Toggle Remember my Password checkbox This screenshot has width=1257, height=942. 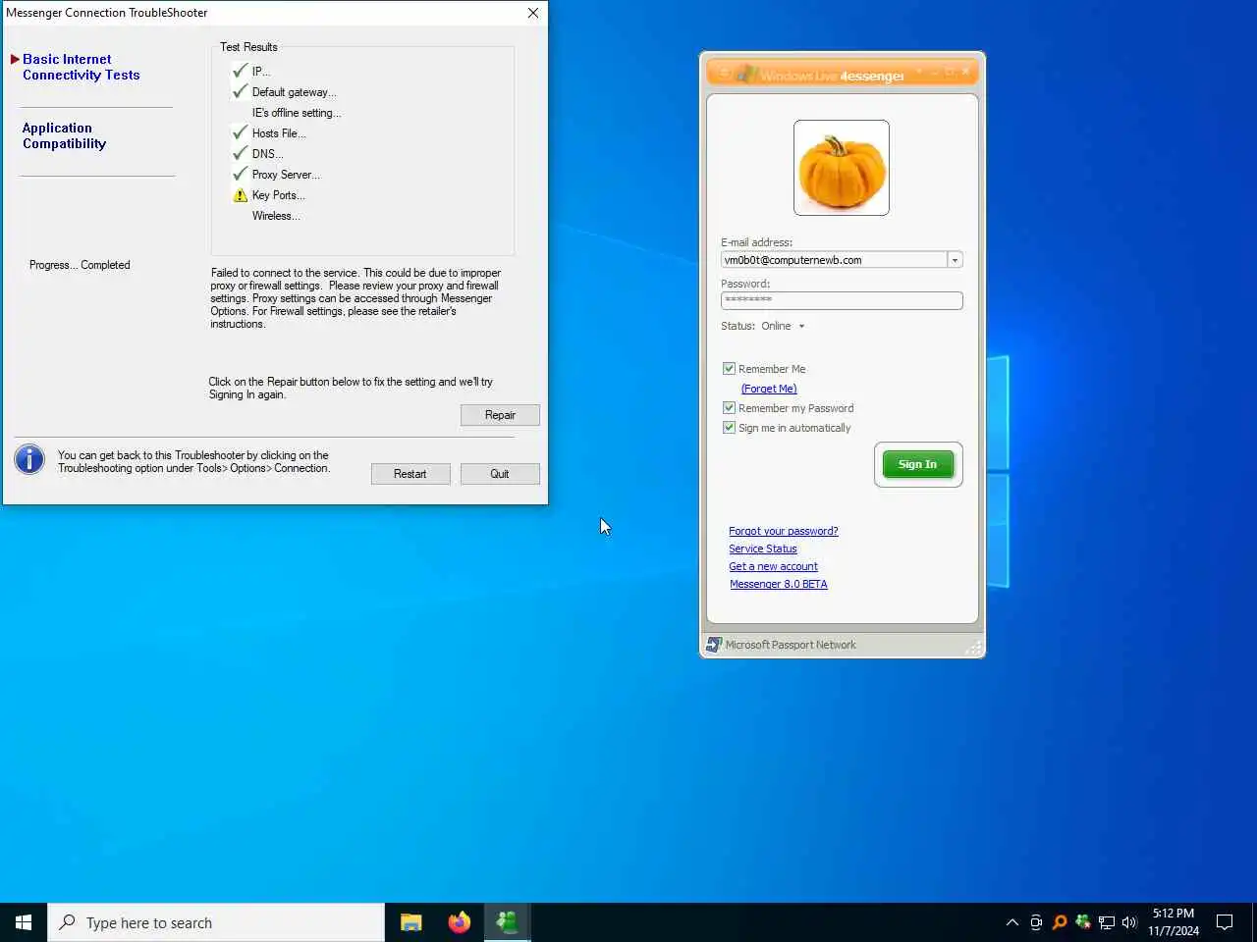click(729, 408)
